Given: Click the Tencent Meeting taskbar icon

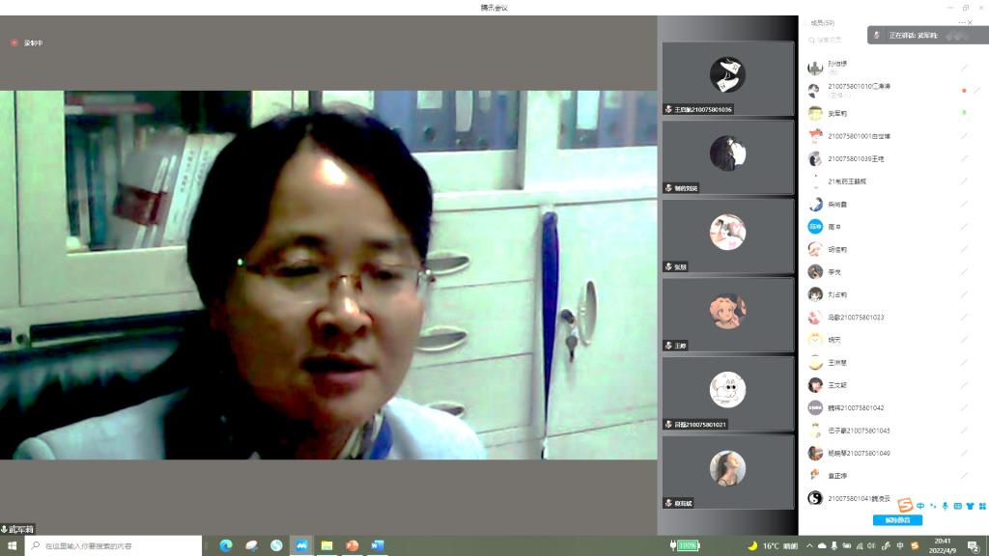Looking at the screenshot, I should [x=301, y=545].
